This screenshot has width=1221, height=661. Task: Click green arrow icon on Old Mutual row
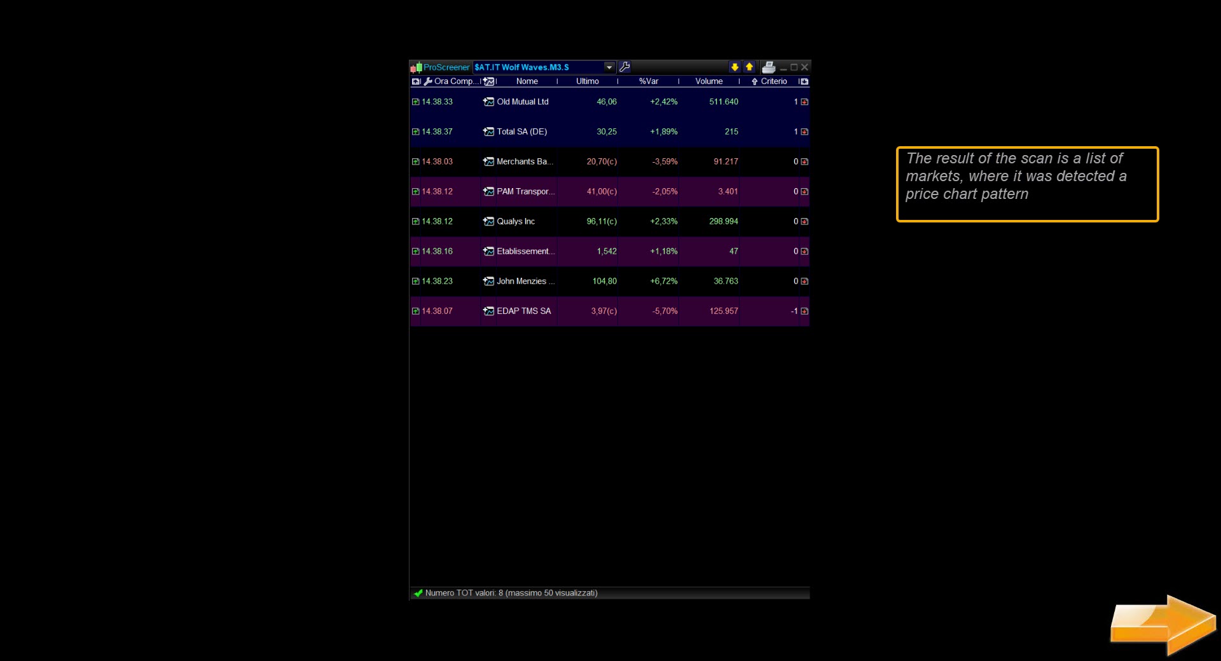point(415,102)
